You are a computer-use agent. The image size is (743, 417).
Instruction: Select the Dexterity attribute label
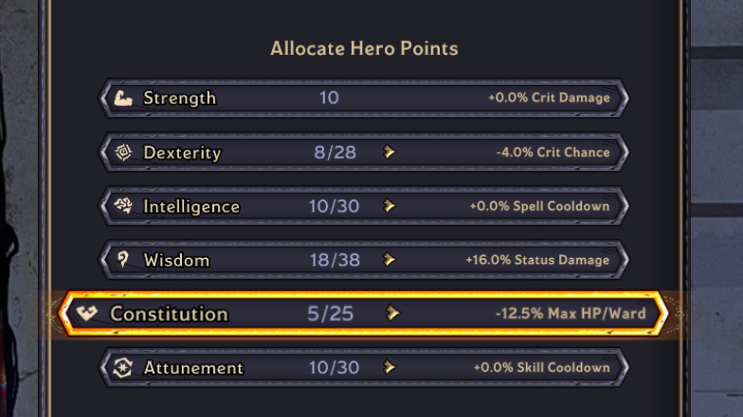pyautogui.click(x=182, y=153)
